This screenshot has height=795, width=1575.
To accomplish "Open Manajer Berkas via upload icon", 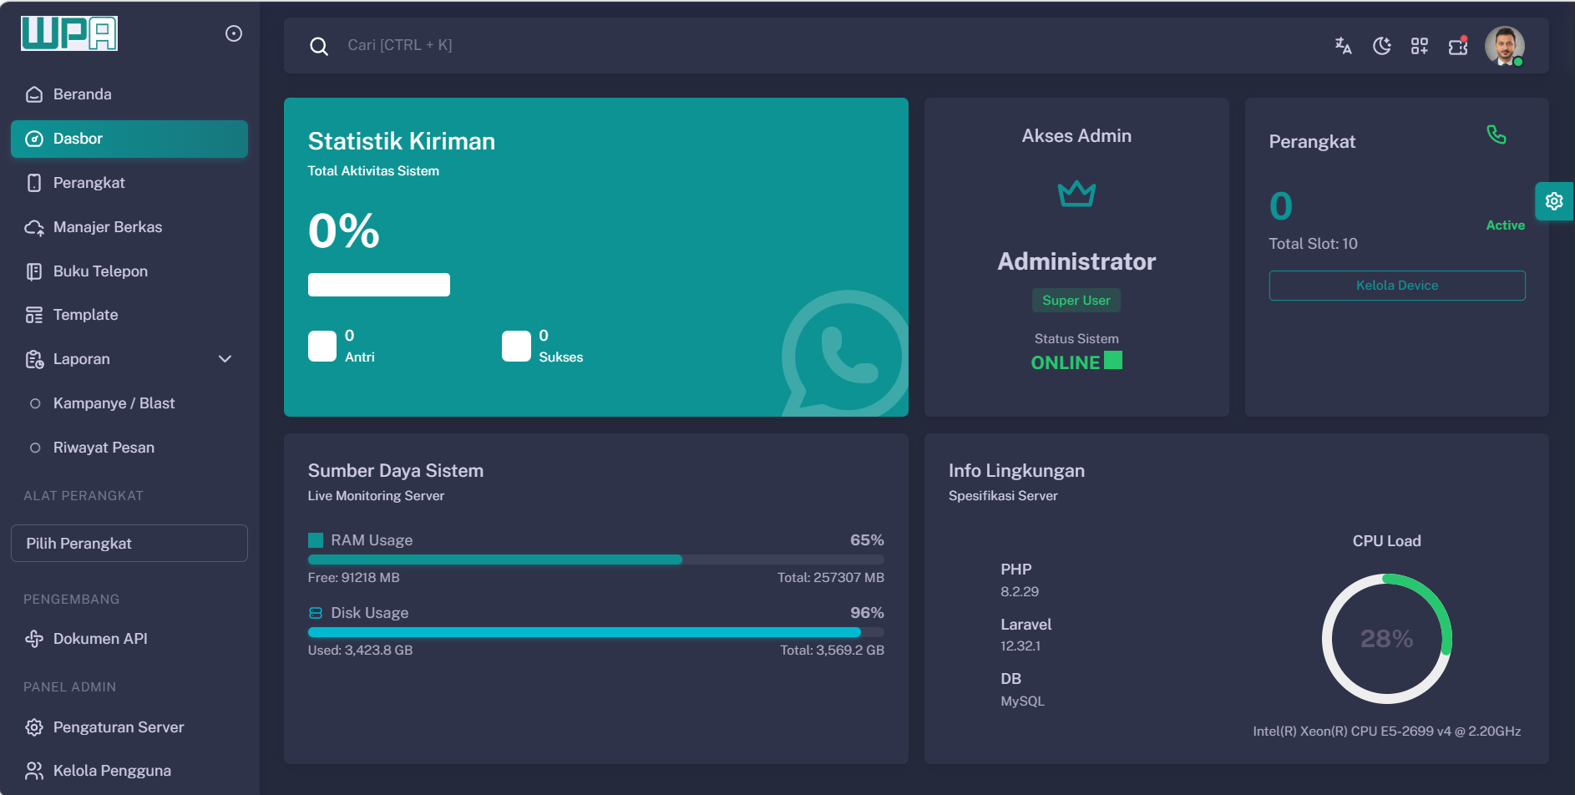I will point(34,226).
